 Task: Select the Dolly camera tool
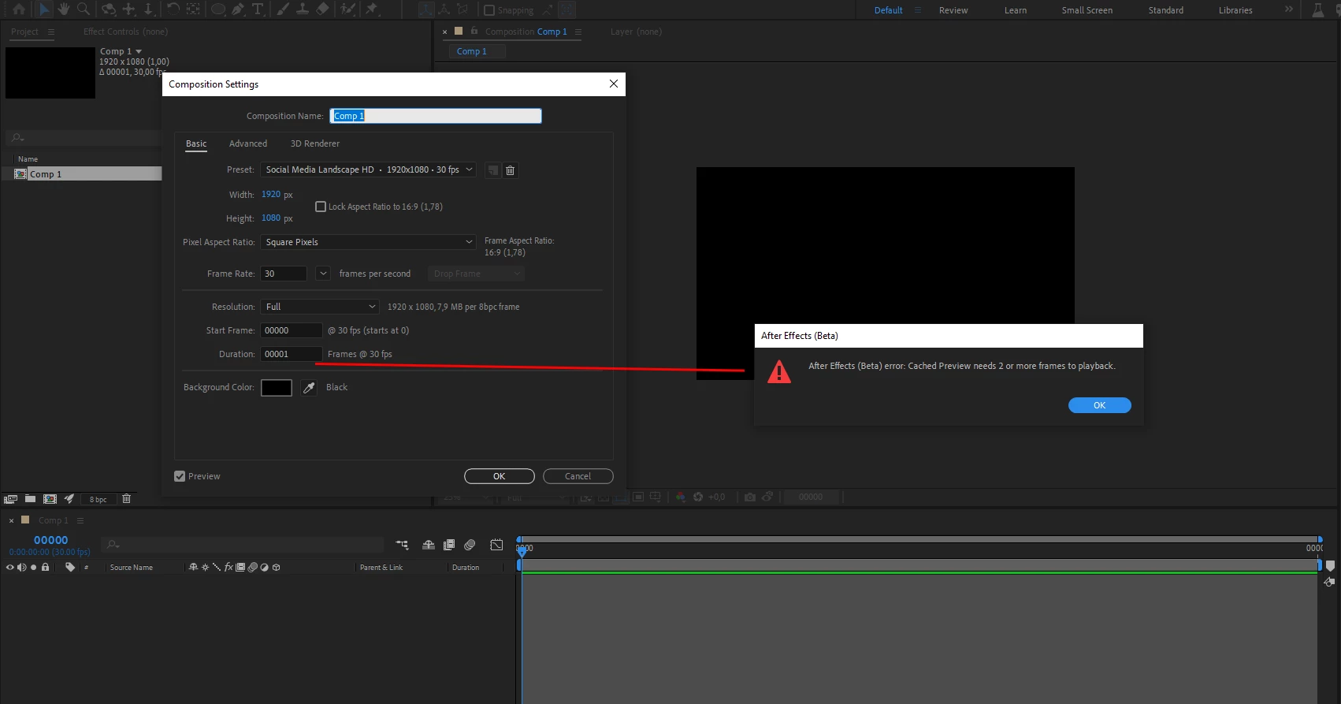(148, 9)
